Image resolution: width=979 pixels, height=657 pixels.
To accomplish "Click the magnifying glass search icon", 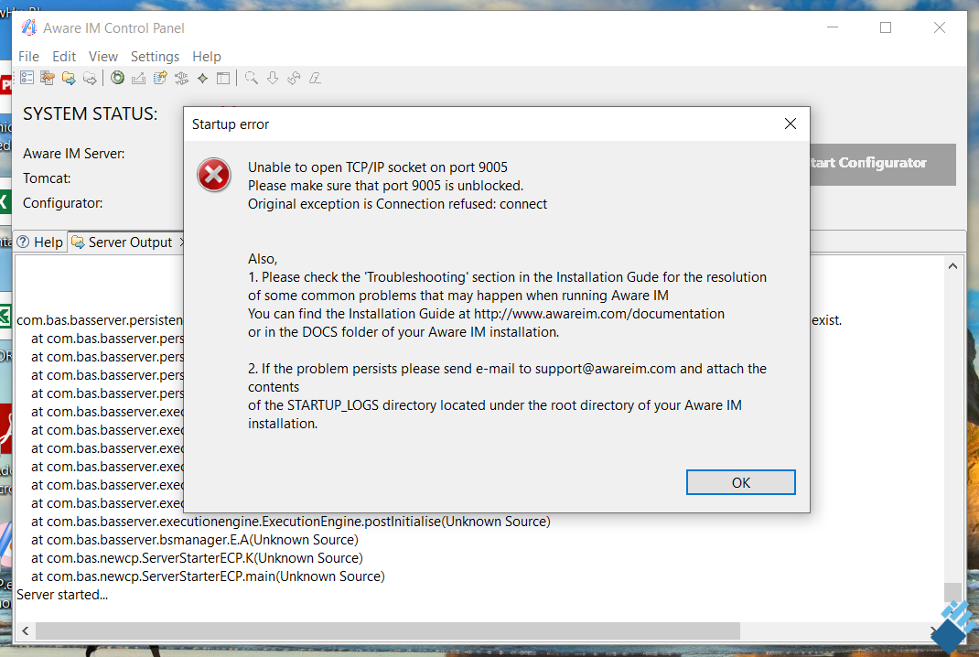I will pyautogui.click(x=252, y=78).
